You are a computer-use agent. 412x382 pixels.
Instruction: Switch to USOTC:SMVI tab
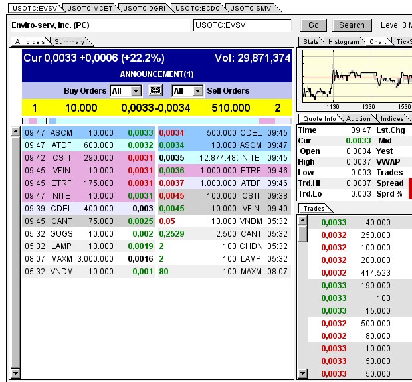click(249, 8)
